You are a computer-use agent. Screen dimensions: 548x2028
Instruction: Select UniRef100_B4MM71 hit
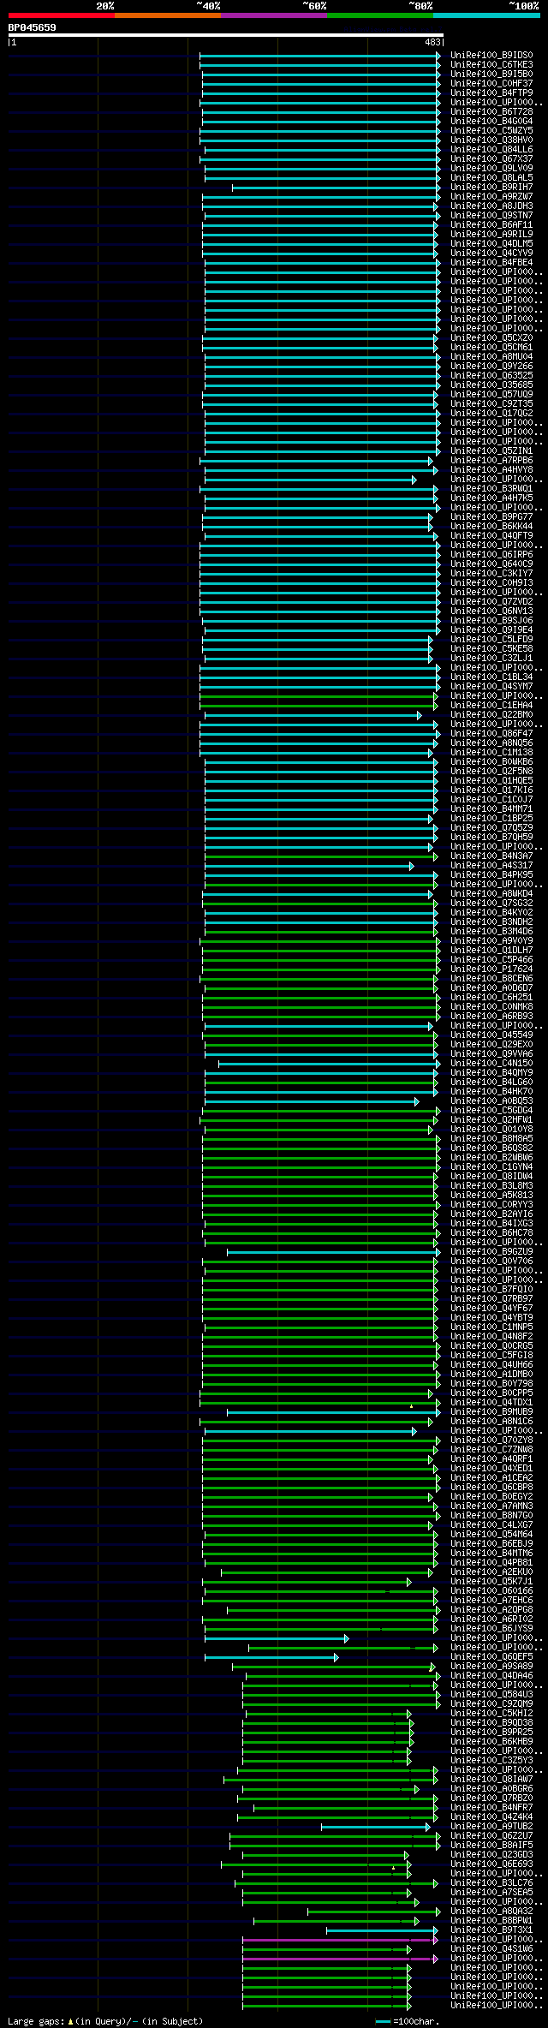pyautogui.click(x=491, y=808)
